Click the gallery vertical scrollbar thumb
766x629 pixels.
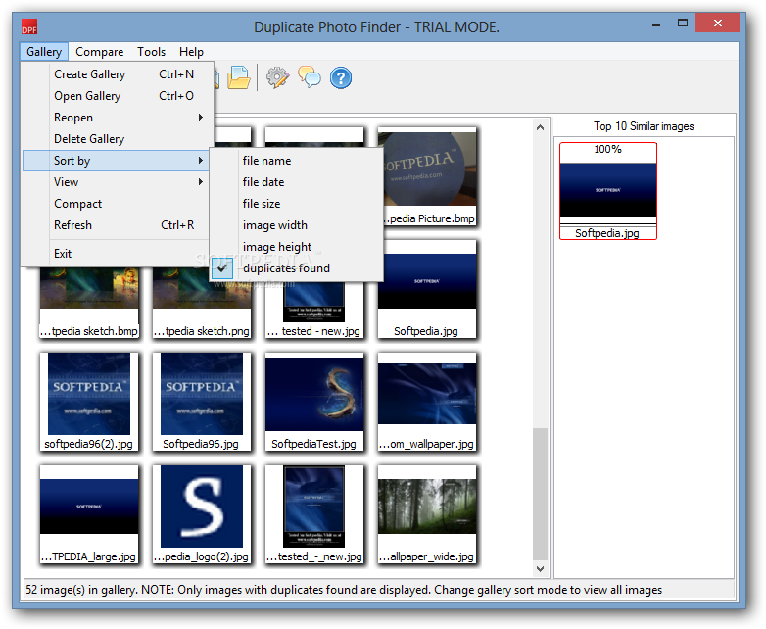point(540,494)
